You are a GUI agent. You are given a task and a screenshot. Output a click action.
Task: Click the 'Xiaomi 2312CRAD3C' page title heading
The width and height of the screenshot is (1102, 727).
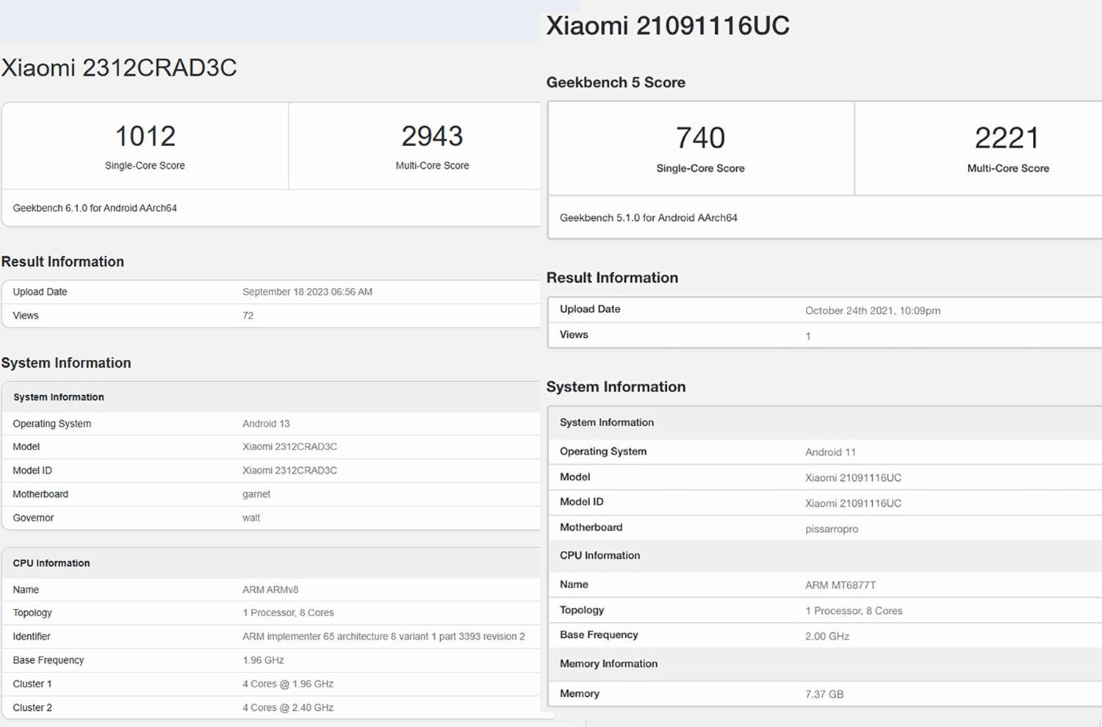(119, 68)
